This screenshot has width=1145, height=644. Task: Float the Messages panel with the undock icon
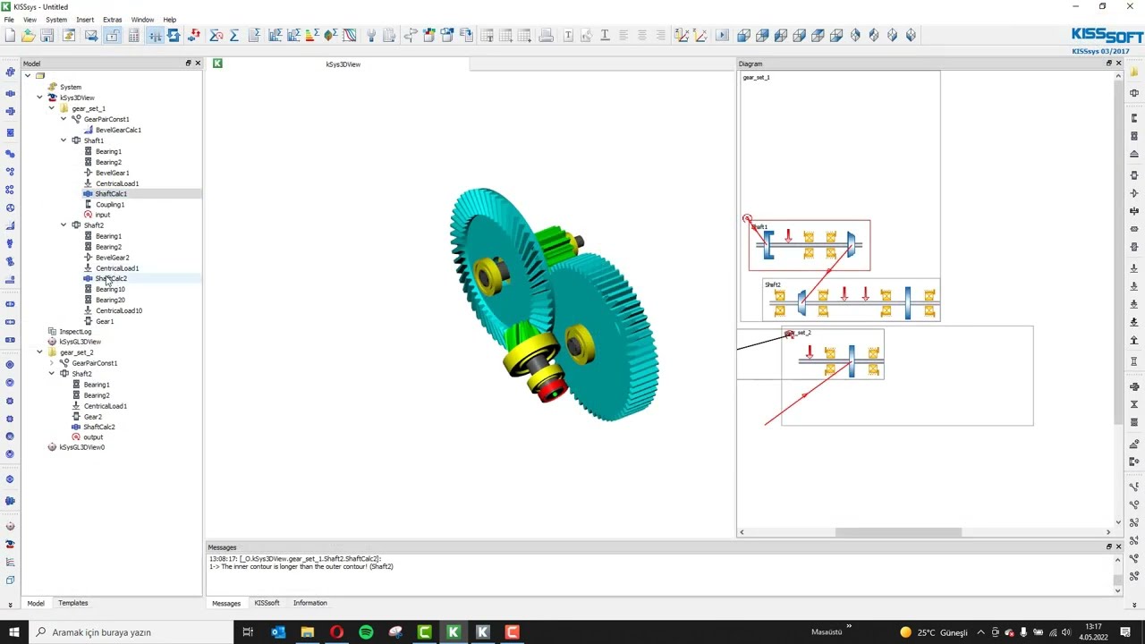pyautogui.click(x=1108, y=547)
